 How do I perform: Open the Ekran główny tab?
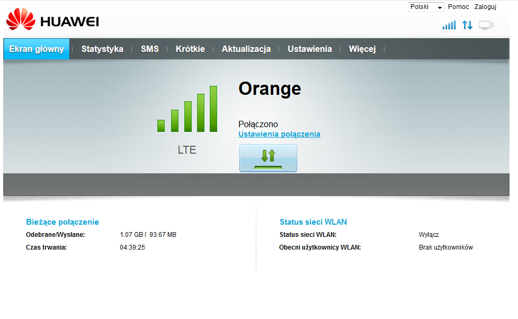point(37,49)
